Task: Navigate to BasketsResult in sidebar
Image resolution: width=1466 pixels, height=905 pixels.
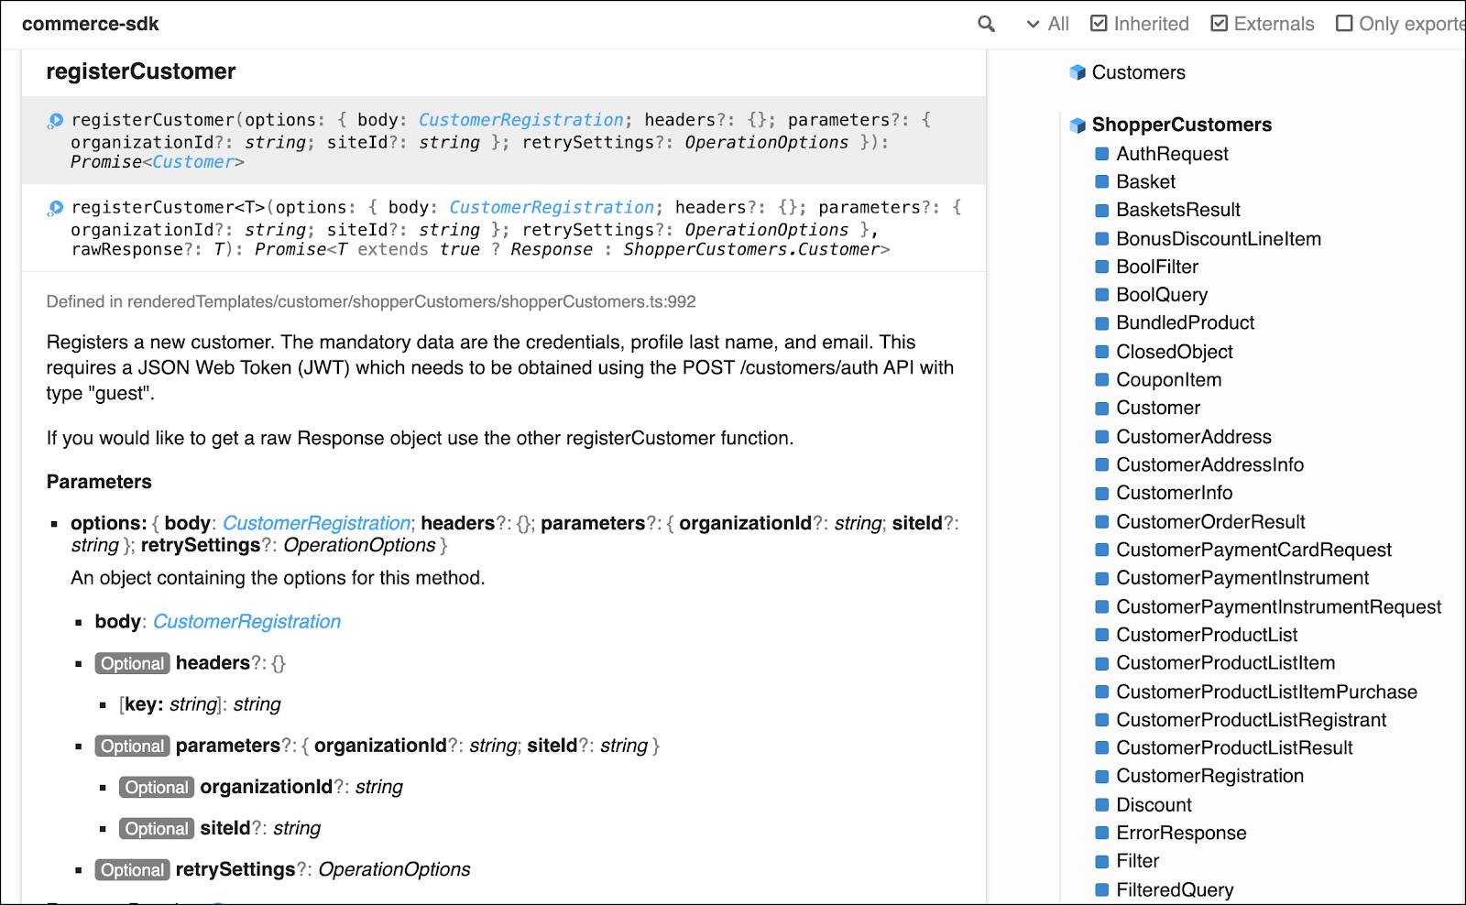Action: (x=1178, y=210)
